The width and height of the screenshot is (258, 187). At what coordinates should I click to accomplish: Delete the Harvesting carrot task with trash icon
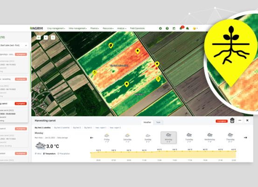[232, 121]
